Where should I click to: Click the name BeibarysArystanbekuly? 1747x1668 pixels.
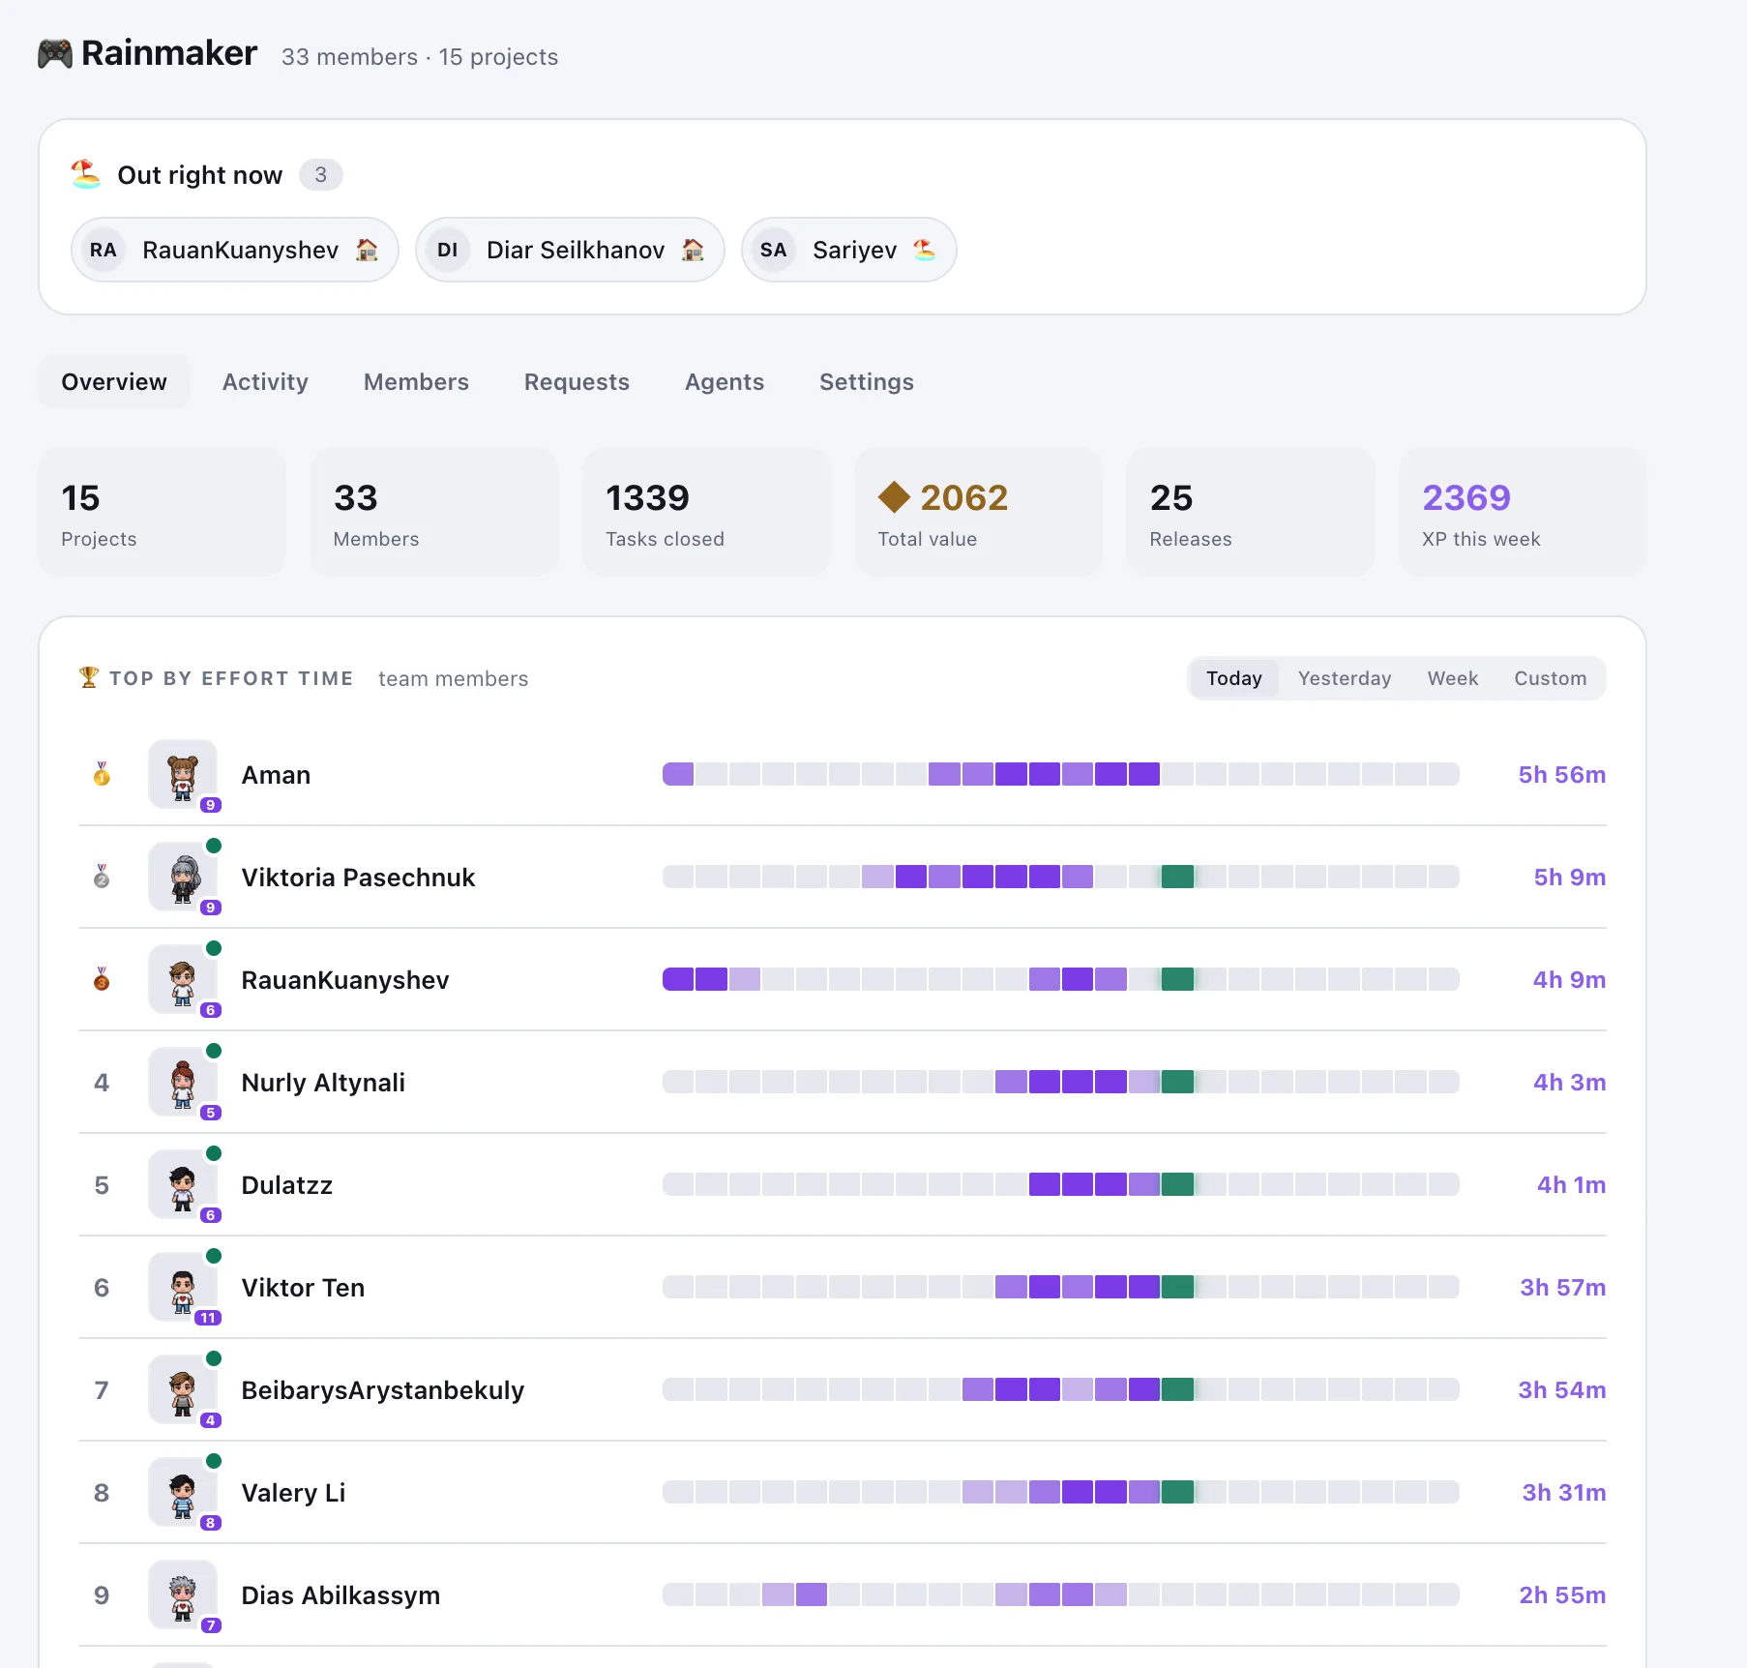coord(383,1390)
